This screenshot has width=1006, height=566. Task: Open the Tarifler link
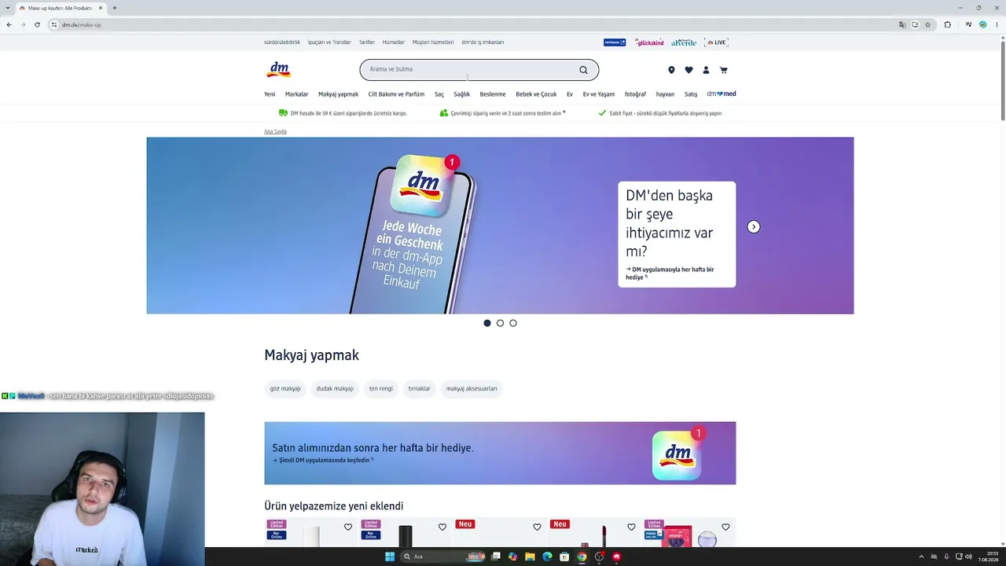pyautogui.click(x=366, y=42)
